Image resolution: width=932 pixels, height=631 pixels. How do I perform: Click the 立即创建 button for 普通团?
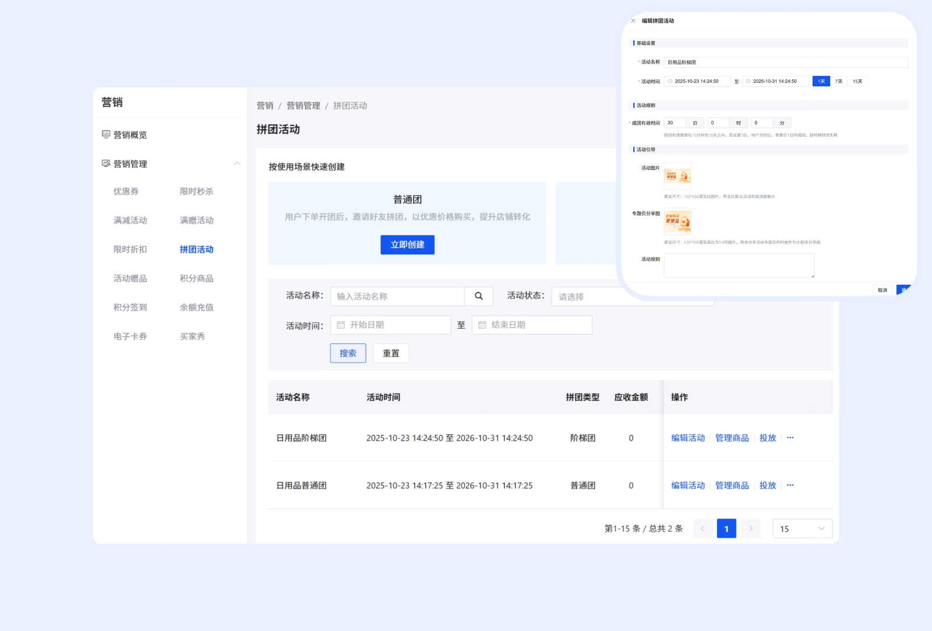click(x=407, y=245)
